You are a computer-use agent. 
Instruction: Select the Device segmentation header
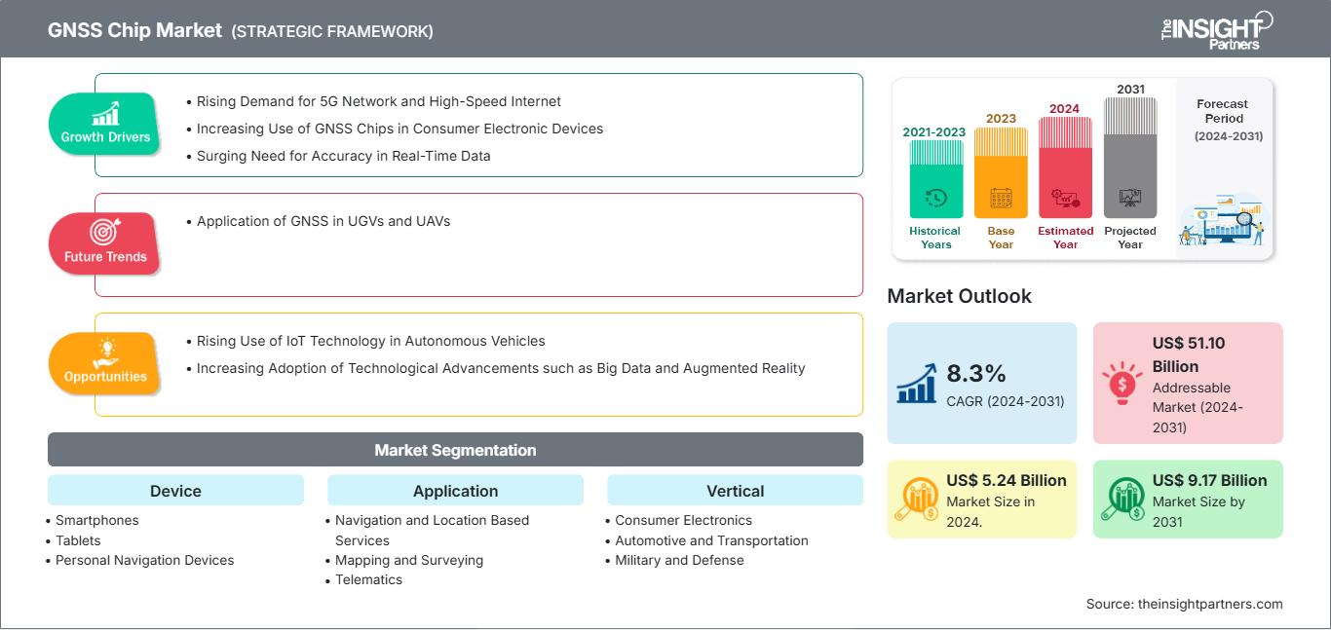coord(175,491)
